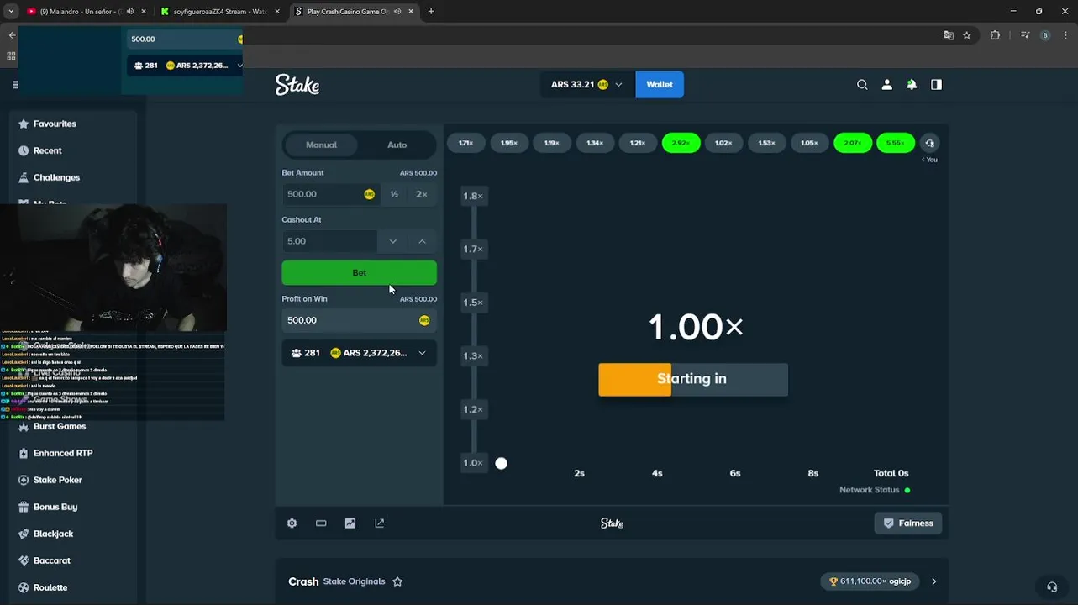
Task: Open the 2.07× past result
Action: [853, 143]
